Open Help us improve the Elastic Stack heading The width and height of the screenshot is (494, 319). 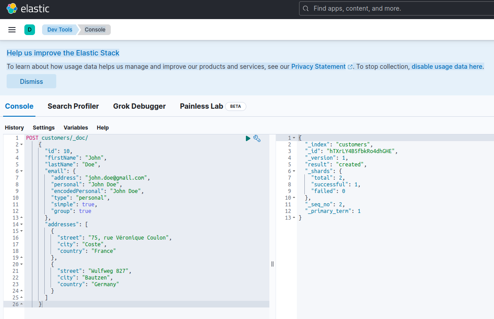click(63, 53)
